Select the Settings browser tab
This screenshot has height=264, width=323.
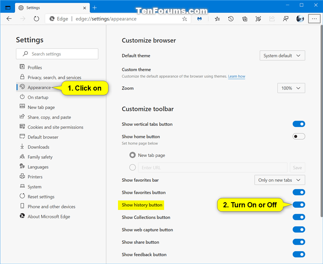[x=52, y=8]
